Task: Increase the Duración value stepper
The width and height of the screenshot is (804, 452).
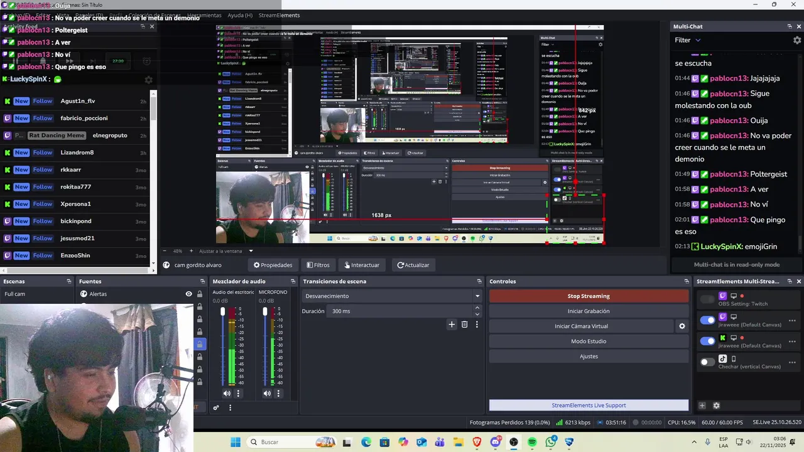Action: point(477,308)
